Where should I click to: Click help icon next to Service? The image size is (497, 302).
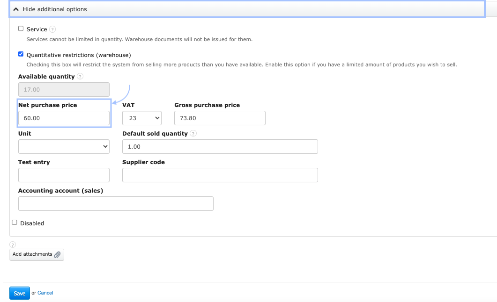point(52,29)
